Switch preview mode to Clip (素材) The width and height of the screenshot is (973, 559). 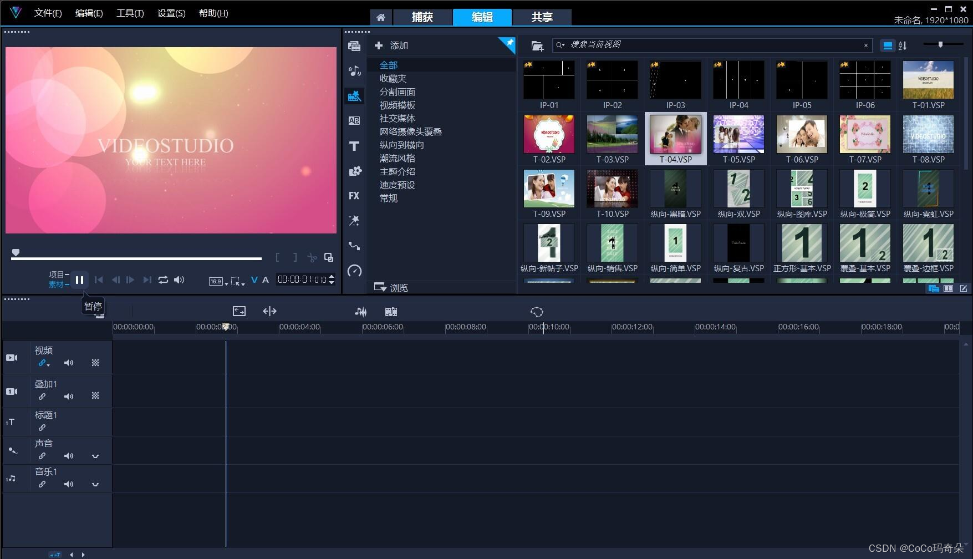click(x=56, y=284)
